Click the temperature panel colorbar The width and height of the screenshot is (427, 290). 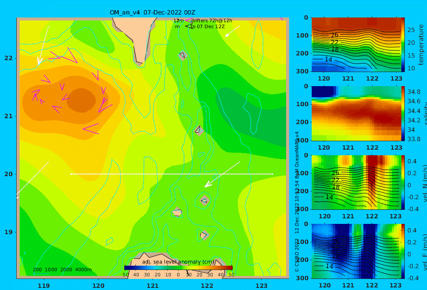click(403, 45)
